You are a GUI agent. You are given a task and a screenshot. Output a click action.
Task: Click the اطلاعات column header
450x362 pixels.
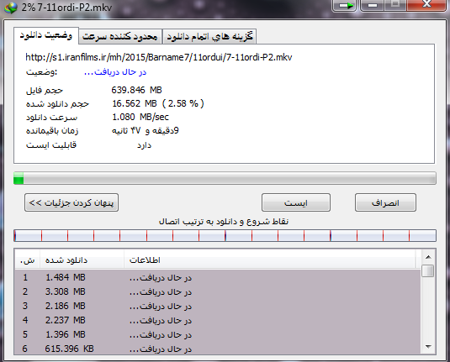coord(270,260)
